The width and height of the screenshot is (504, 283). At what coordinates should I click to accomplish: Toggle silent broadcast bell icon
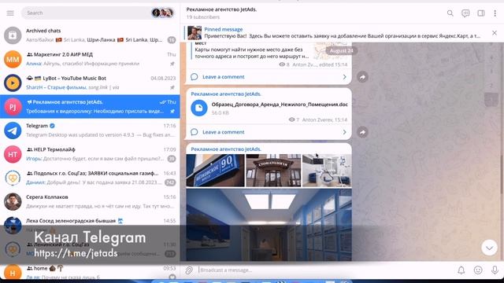tap(461, 270)
